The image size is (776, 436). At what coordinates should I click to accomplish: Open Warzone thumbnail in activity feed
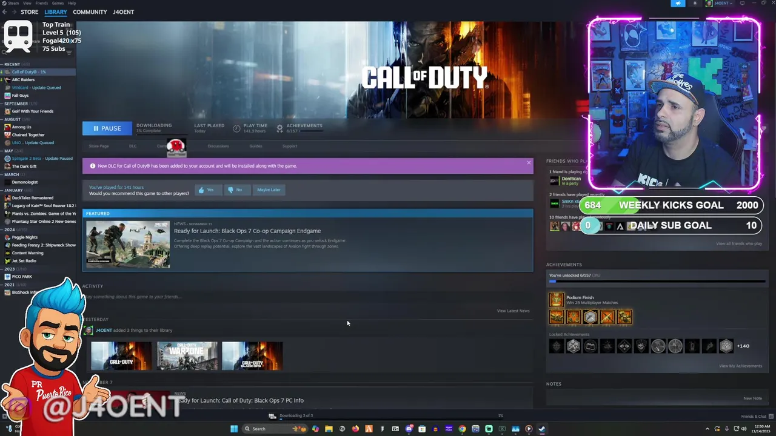pos(187,356)
